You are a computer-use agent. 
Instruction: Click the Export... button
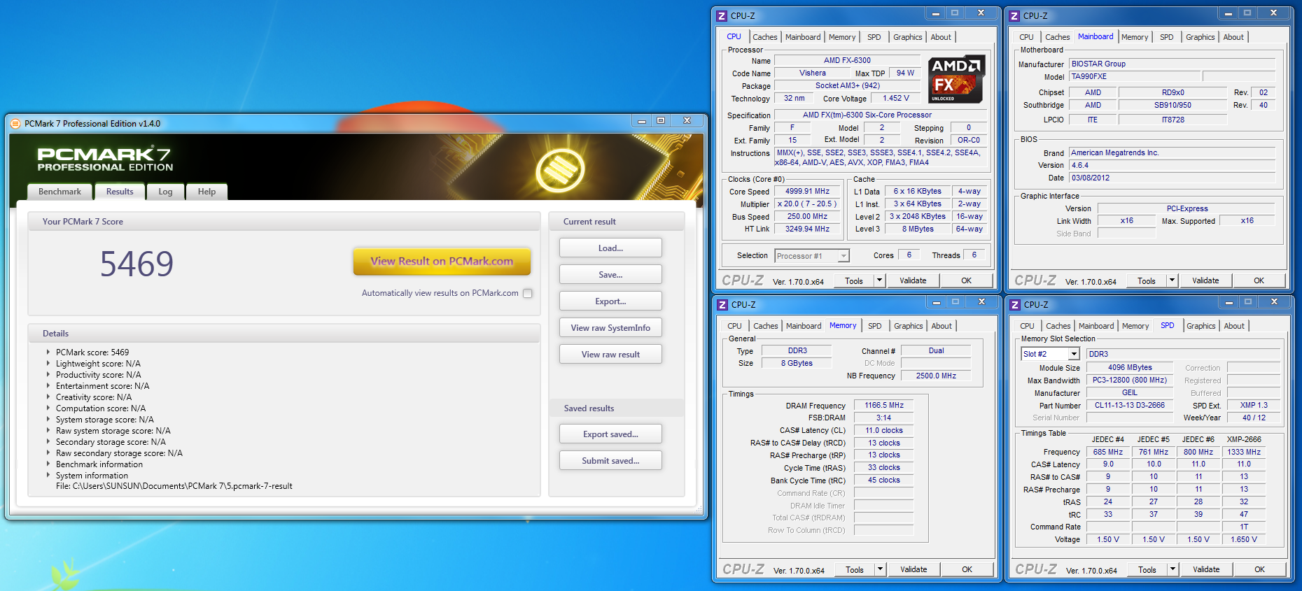610,301
